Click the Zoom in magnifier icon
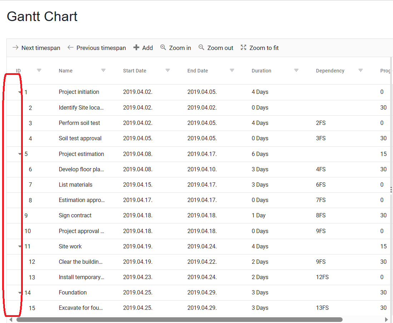 pyautogui.click(x=163, y=47)
